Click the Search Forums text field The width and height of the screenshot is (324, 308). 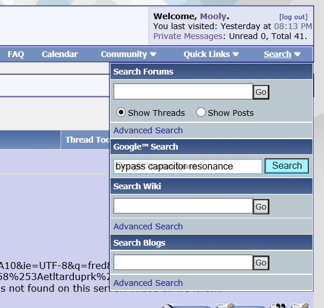tap(183, 91)
